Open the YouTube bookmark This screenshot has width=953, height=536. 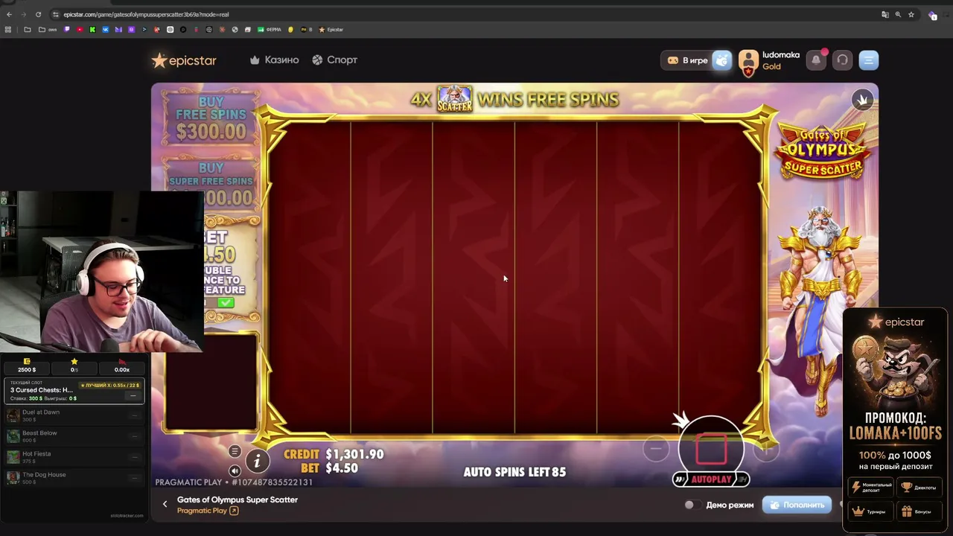pyautogui.click(x=80, y=30)
